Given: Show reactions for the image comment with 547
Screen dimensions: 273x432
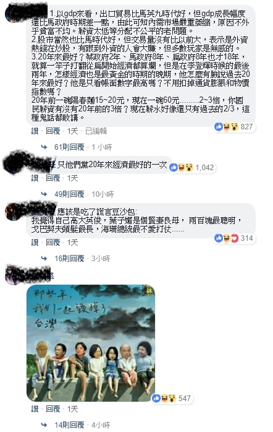Looking at the screenshot, I should tap(172, 398).
